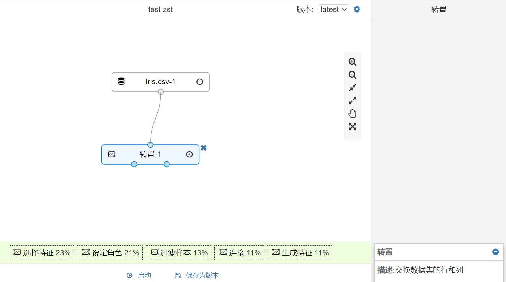Click the right output port of 转置-1
506x282 pixels.
pos(166,164)
